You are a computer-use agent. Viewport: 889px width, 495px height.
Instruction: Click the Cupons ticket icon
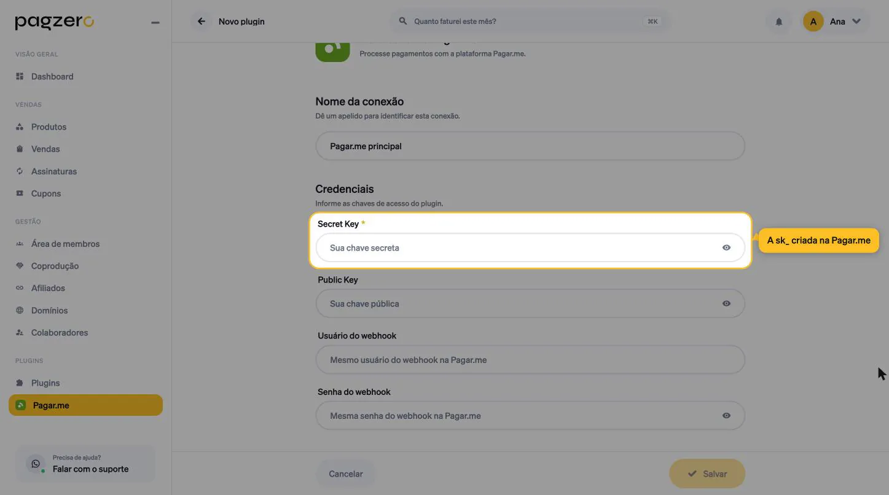tap(20, 193)
